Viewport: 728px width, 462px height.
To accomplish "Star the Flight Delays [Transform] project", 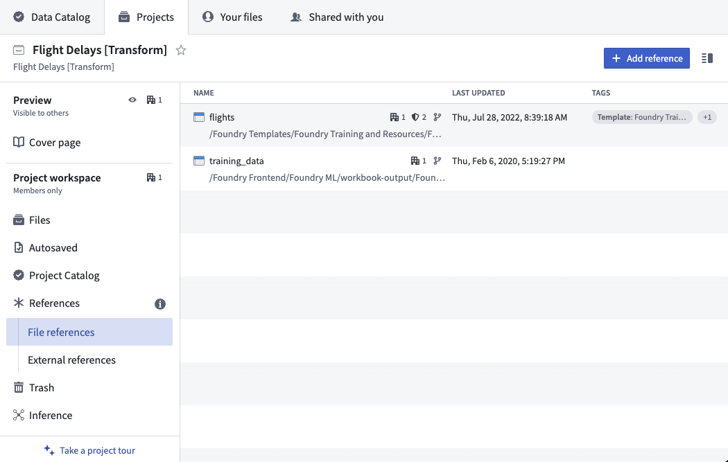I will click(180, 50).
